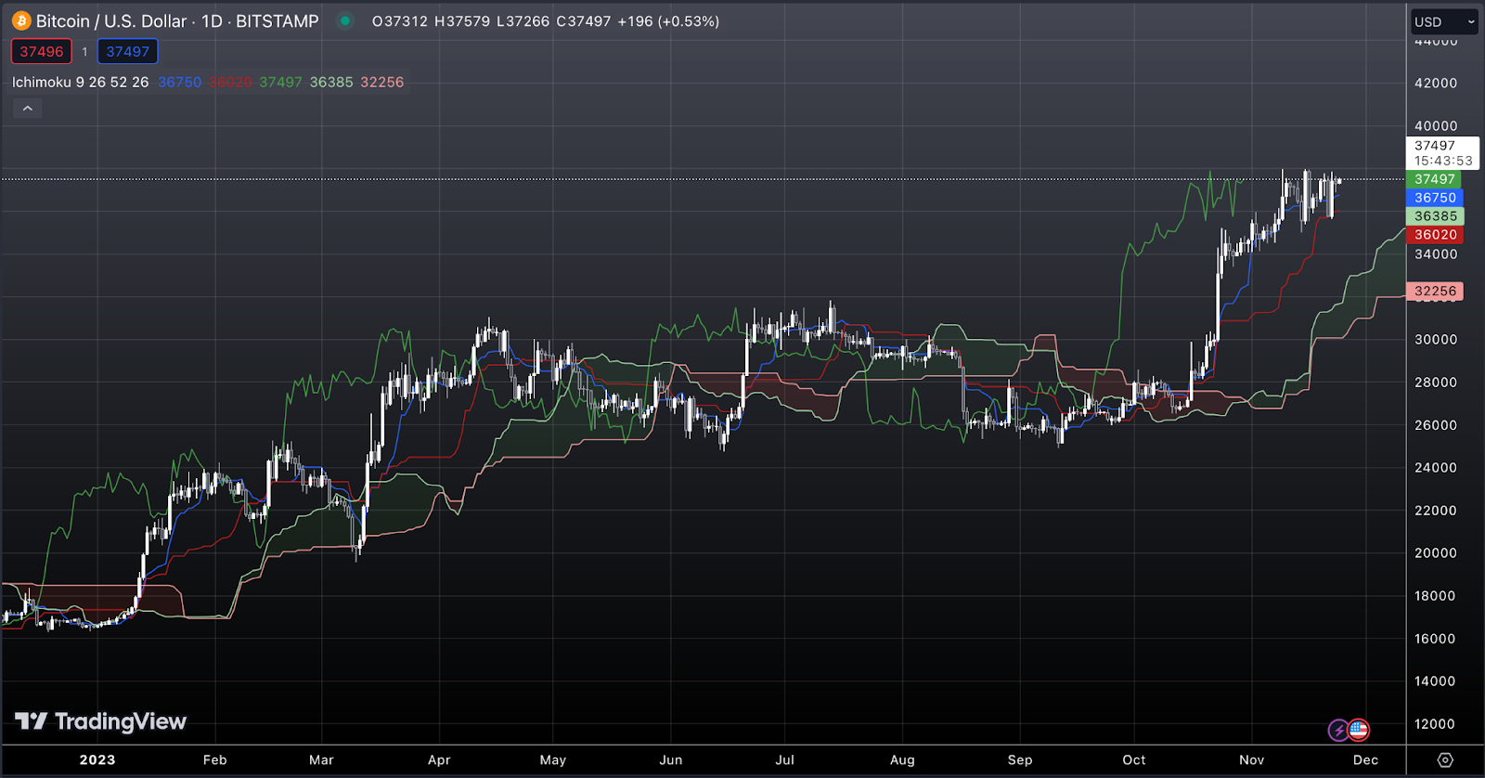
Task: Click the purple lightning bolt event icon
Action: click(x=1338, y=731)
